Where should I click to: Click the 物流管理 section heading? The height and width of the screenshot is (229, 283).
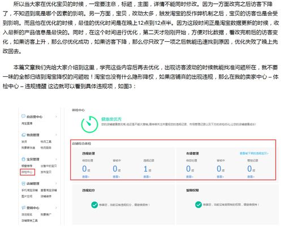(x=33, y=135)
